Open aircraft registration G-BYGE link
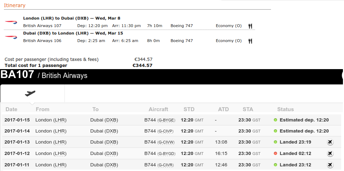Viewport: 344px width, 171px height. [x=166, y=120]
